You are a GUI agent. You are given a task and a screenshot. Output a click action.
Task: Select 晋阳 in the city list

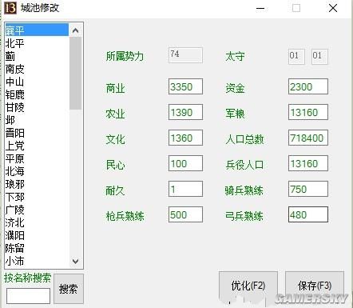pyautogui.click(x=37, y=133)
